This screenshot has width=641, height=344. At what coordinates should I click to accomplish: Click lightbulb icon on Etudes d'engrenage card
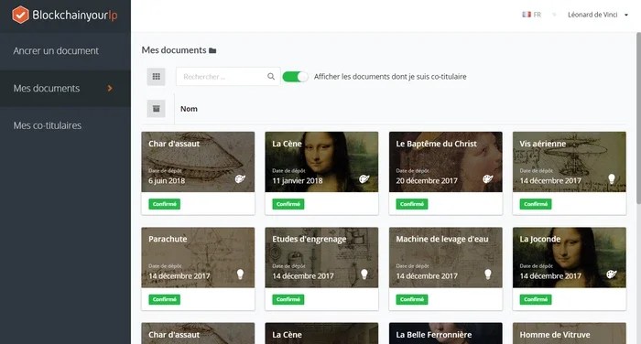click(364, 274)
